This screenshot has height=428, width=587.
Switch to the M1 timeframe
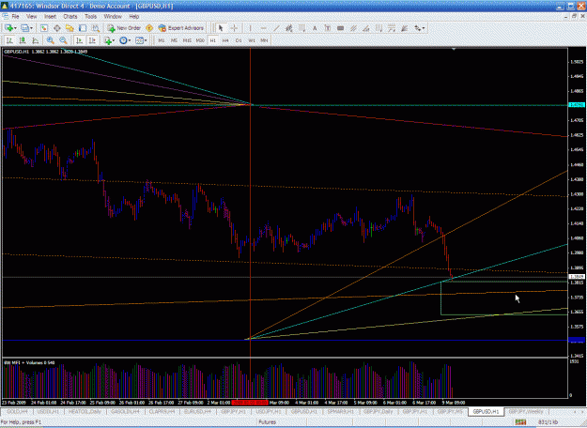tap(162, 40)
